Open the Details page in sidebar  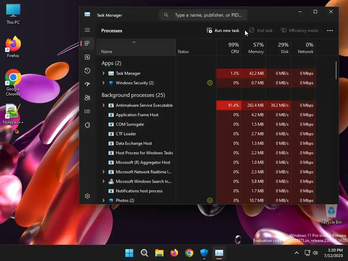point(87,111)
